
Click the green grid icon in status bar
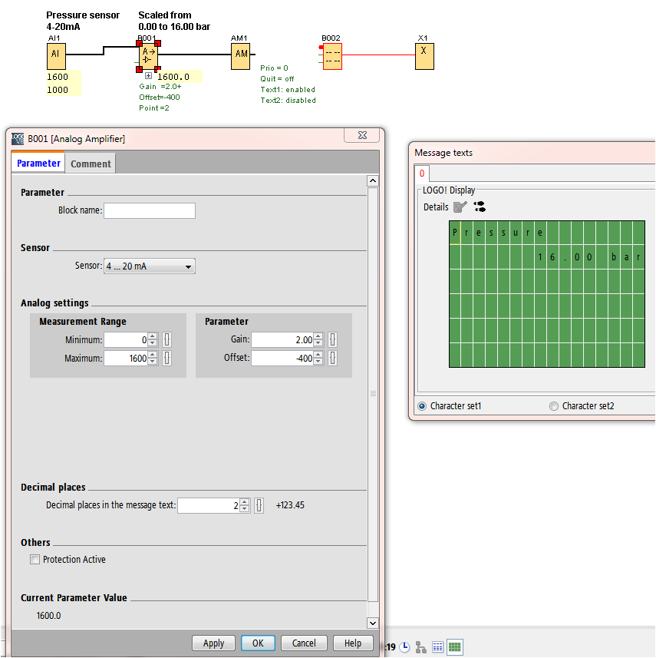pyautogui.click(x=454, y=647)
